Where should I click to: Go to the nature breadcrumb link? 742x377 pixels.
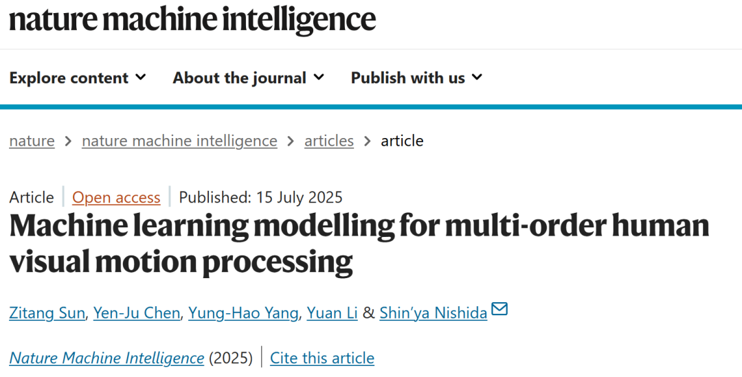coord(32,141)
